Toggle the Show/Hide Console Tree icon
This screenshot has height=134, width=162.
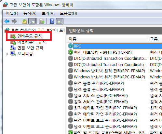(x=32, y=21)
